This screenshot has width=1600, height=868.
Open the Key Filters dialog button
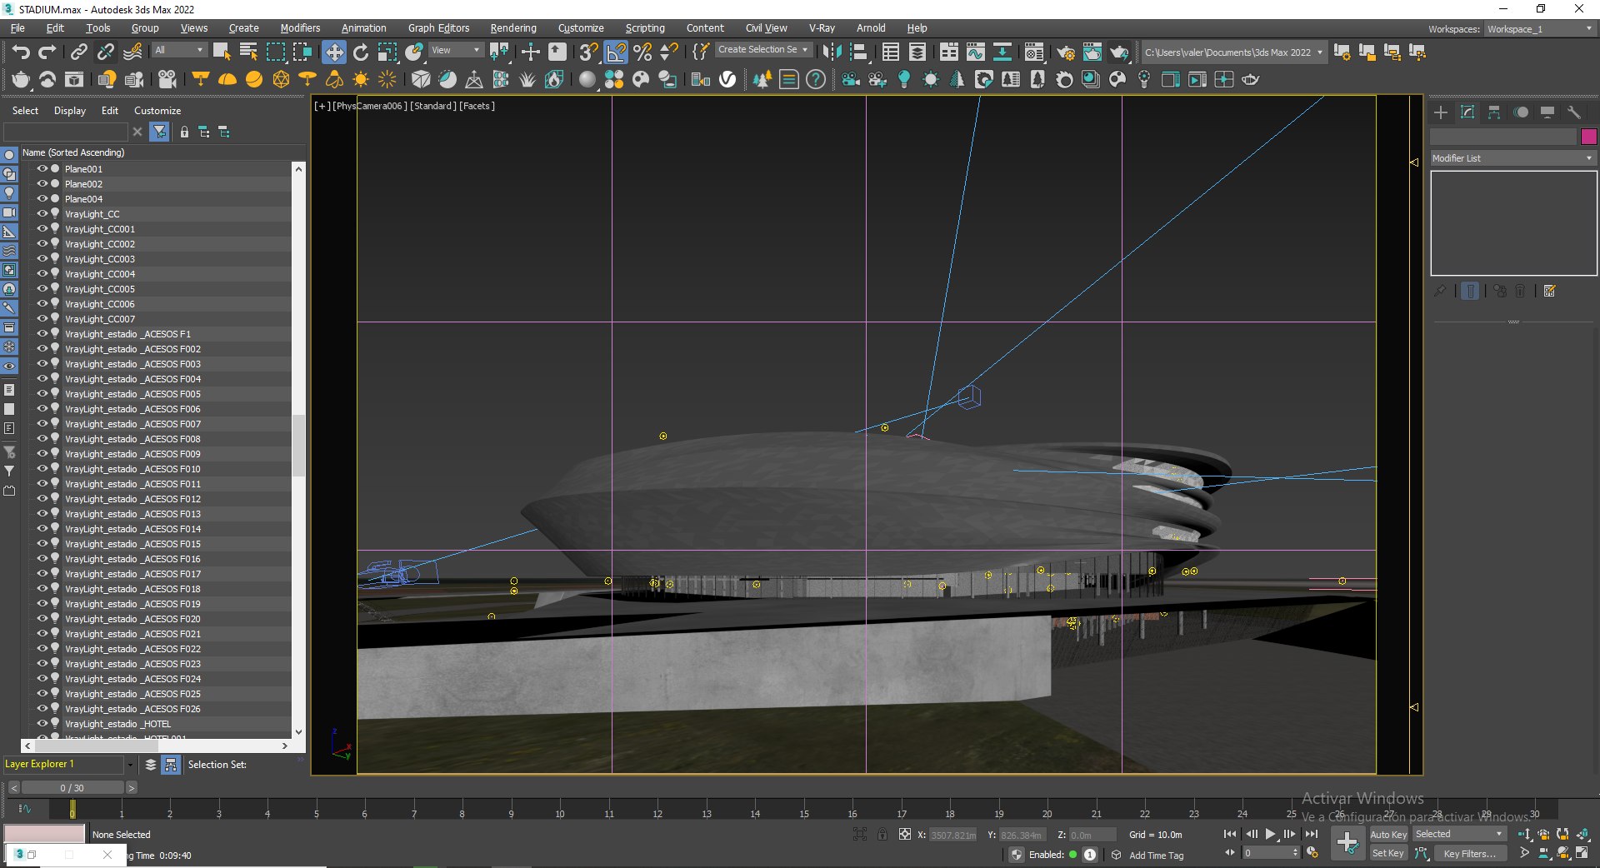pyautogui.click(x=1470, y=853)
